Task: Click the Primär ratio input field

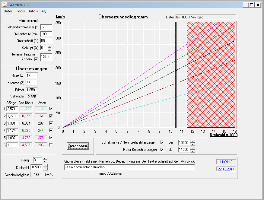Action: [32, 90]
